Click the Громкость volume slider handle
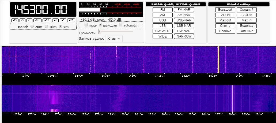The image size is (276, 123). pyautogui.click(x=100, y=31)
